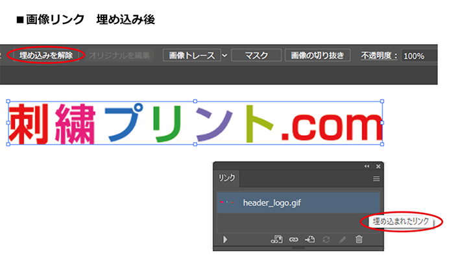Select the リンク panel tab
The image size is (460, 268).
pos(226,178)
